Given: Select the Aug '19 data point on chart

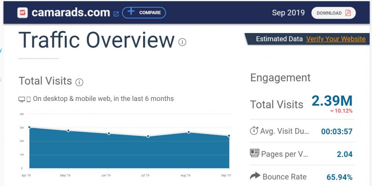Looking at the screenshot, I should 189,132.
